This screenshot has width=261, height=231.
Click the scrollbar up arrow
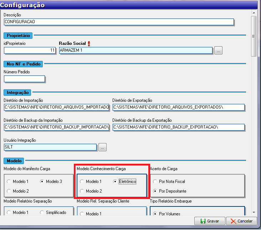coord(254,13)
